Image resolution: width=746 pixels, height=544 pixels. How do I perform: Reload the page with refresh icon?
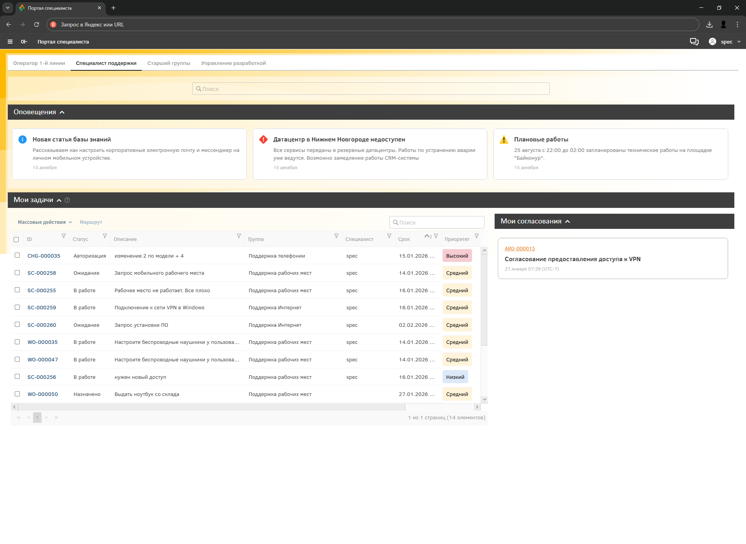[37, 24]
